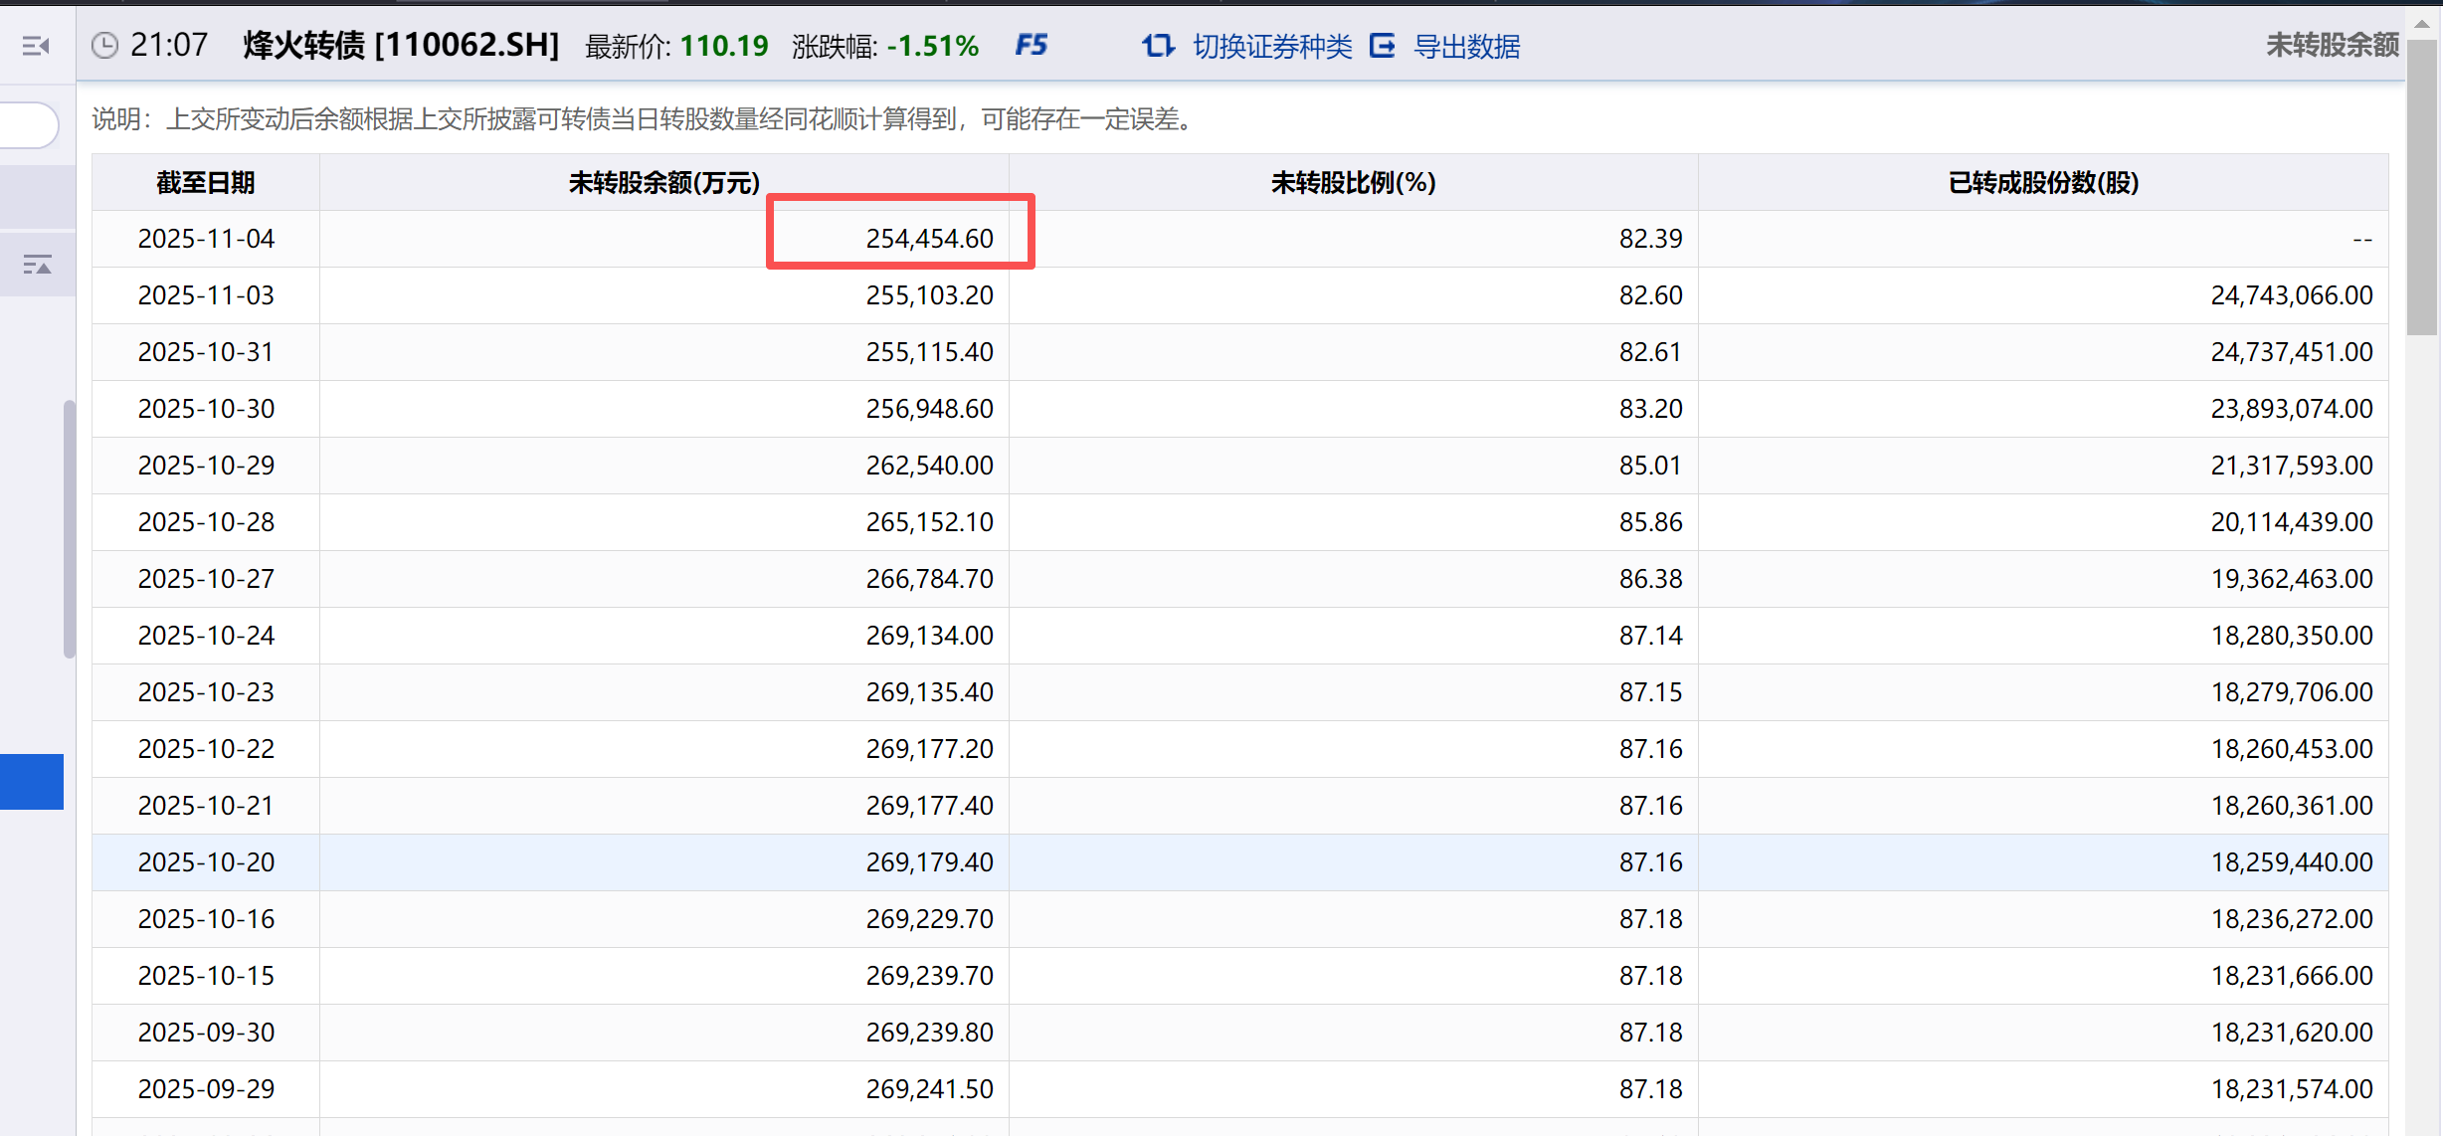Click the rounded search field at left edge
The height and width of the screenshot is (1136, 2443).
(28, 125)
